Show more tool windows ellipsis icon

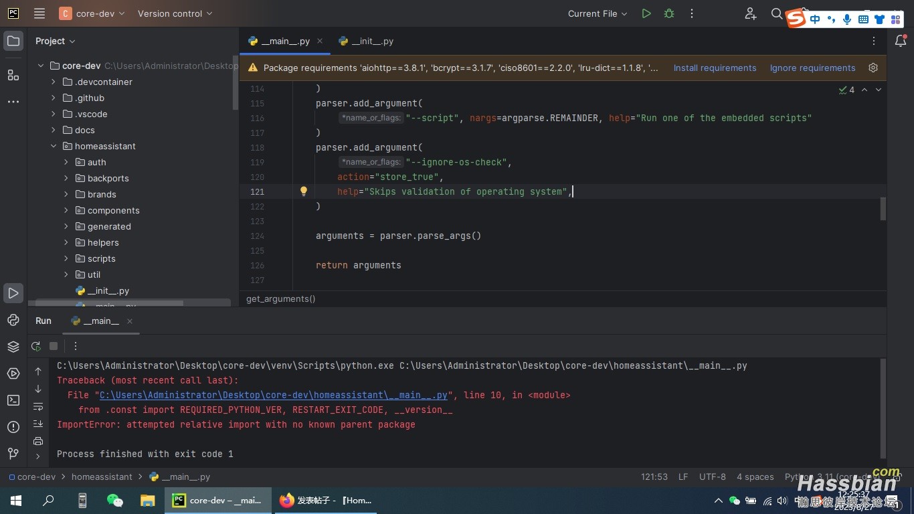tap(13, 102)
